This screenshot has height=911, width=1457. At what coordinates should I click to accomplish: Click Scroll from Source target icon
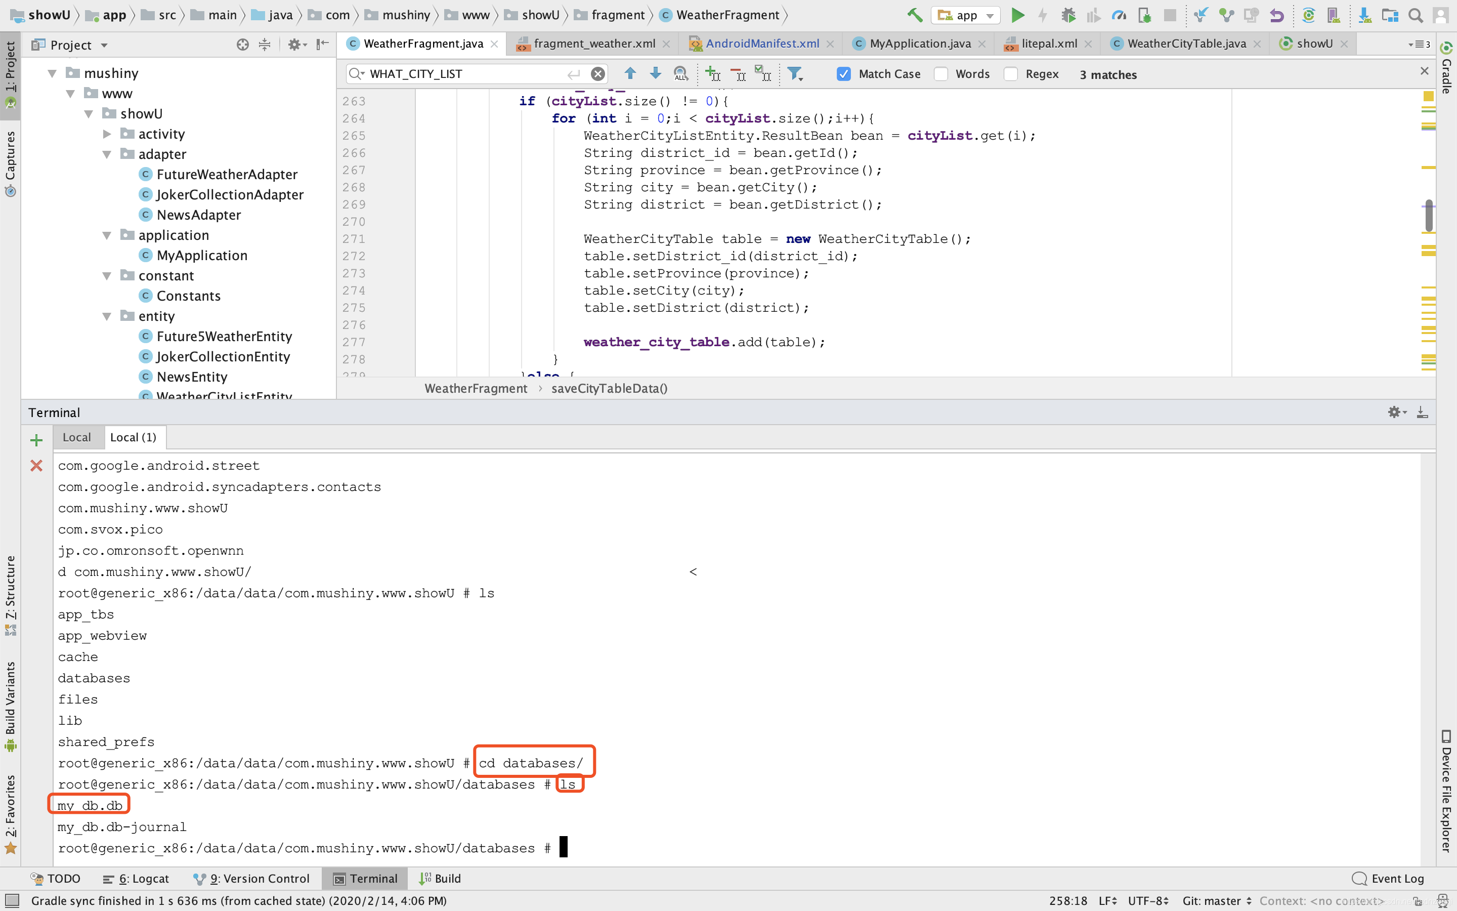click(243, 45)
